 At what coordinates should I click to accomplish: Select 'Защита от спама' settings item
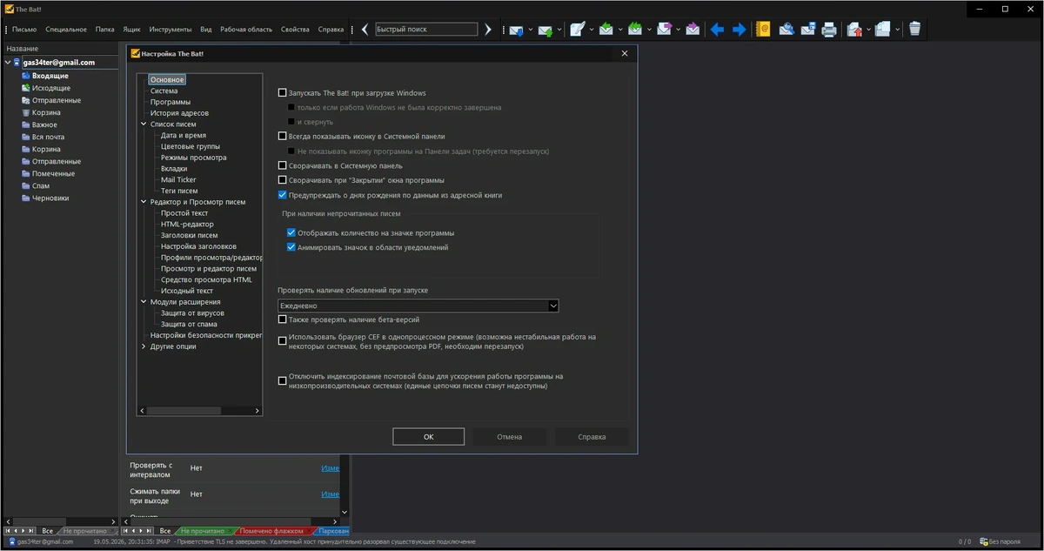pyautogui.click(x=189, y=325)
